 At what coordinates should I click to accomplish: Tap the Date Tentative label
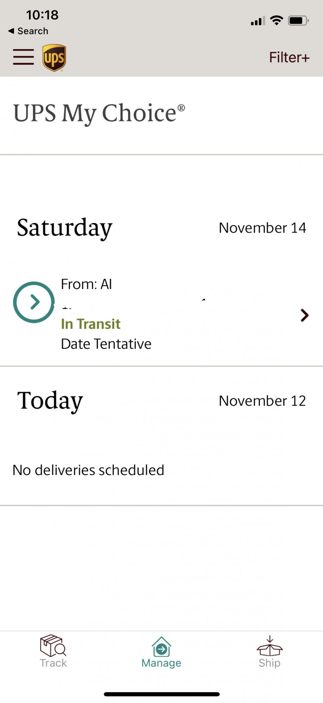(x=106, y=344)
